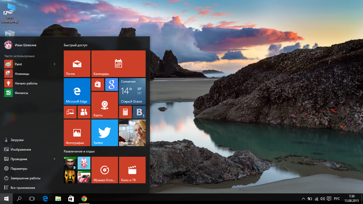Open the Windows Store small tile
The width and height of the screenshot is (363, 204).
[x=98, y=84]
